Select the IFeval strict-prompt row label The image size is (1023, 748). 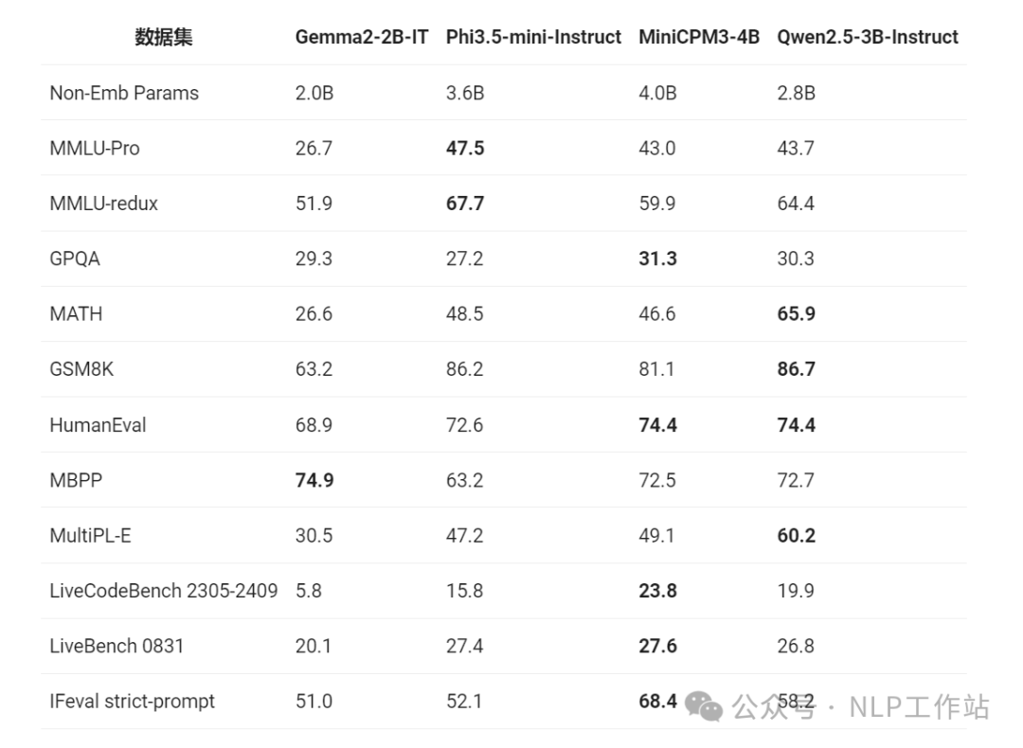point(132,702)
